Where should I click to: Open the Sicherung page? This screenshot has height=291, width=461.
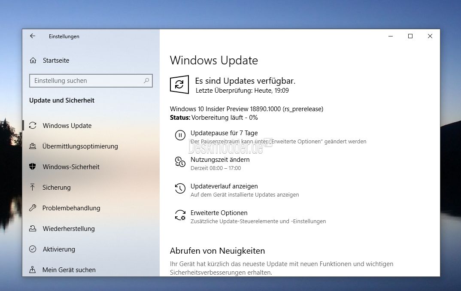click(57, 187)
